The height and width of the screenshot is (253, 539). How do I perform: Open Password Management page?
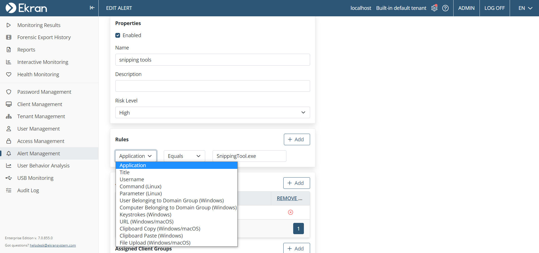click(44, 92)
